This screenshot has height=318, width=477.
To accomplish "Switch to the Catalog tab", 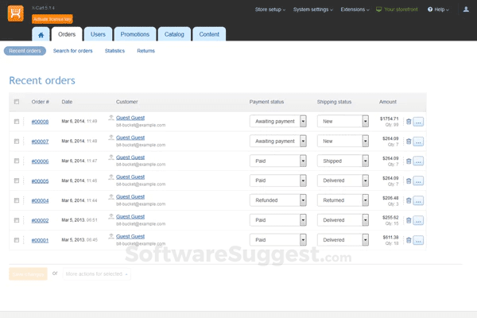I will (174, 35).
